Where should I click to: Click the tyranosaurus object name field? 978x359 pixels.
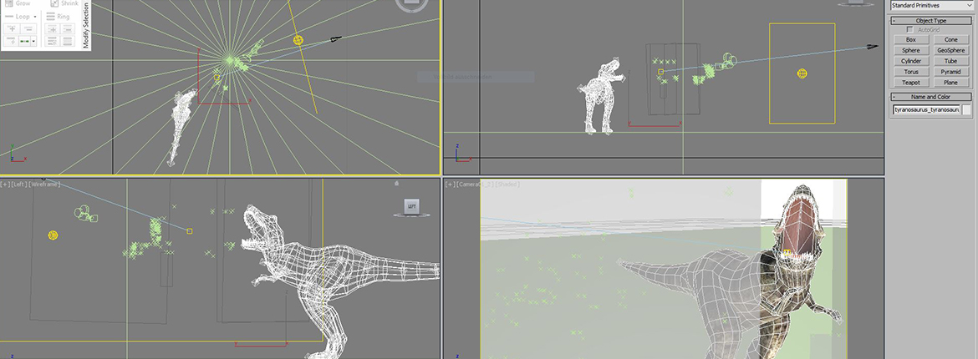[x=925, y=109]
